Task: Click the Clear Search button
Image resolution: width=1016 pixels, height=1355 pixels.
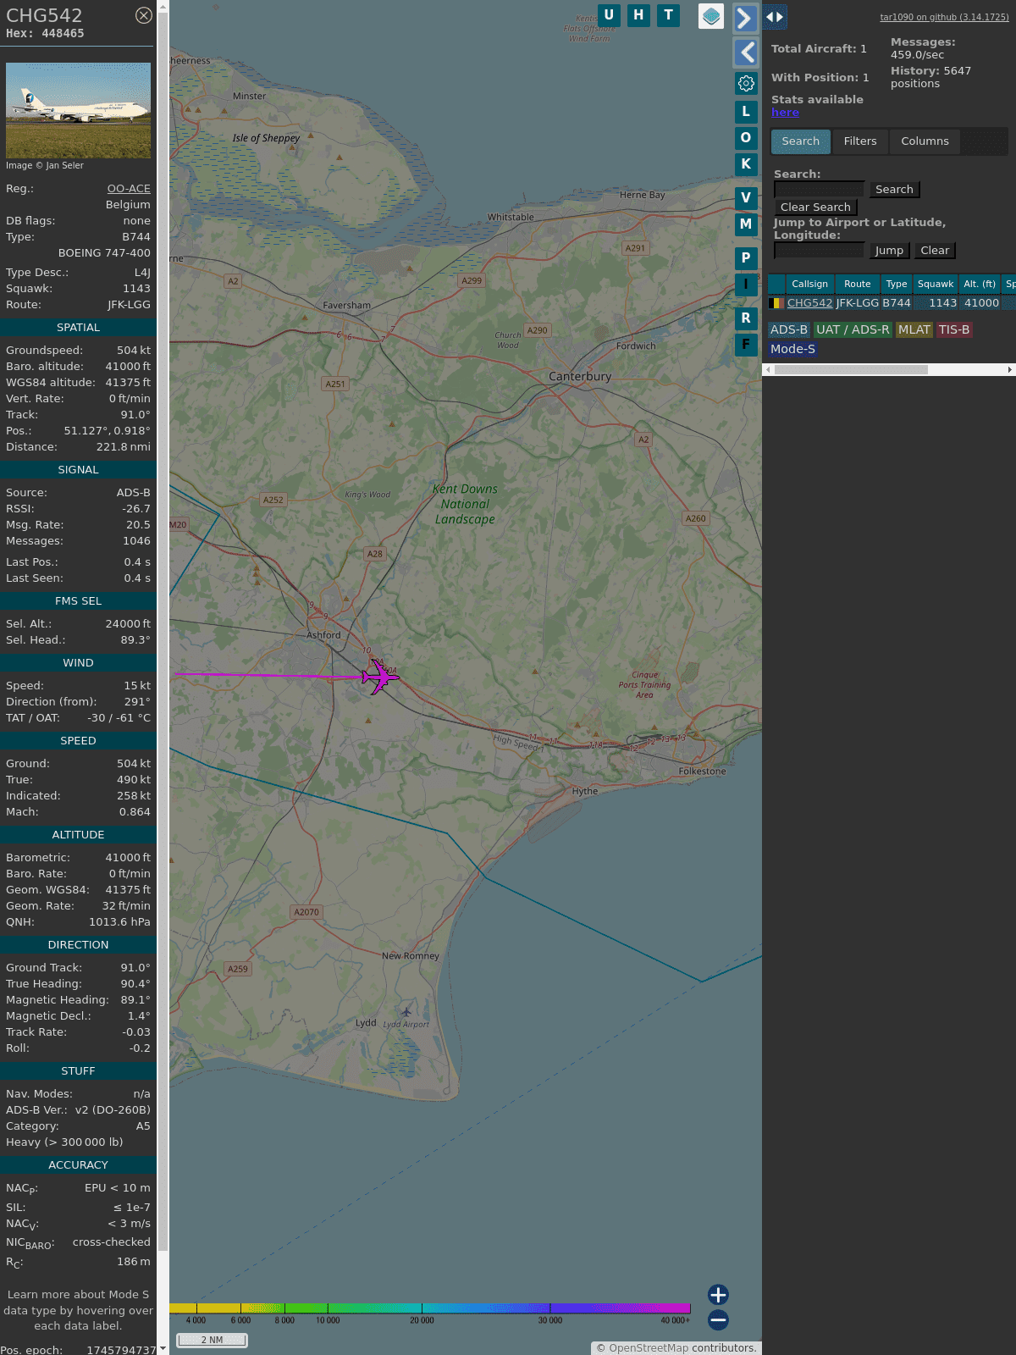Action: (x=815, y=207)
